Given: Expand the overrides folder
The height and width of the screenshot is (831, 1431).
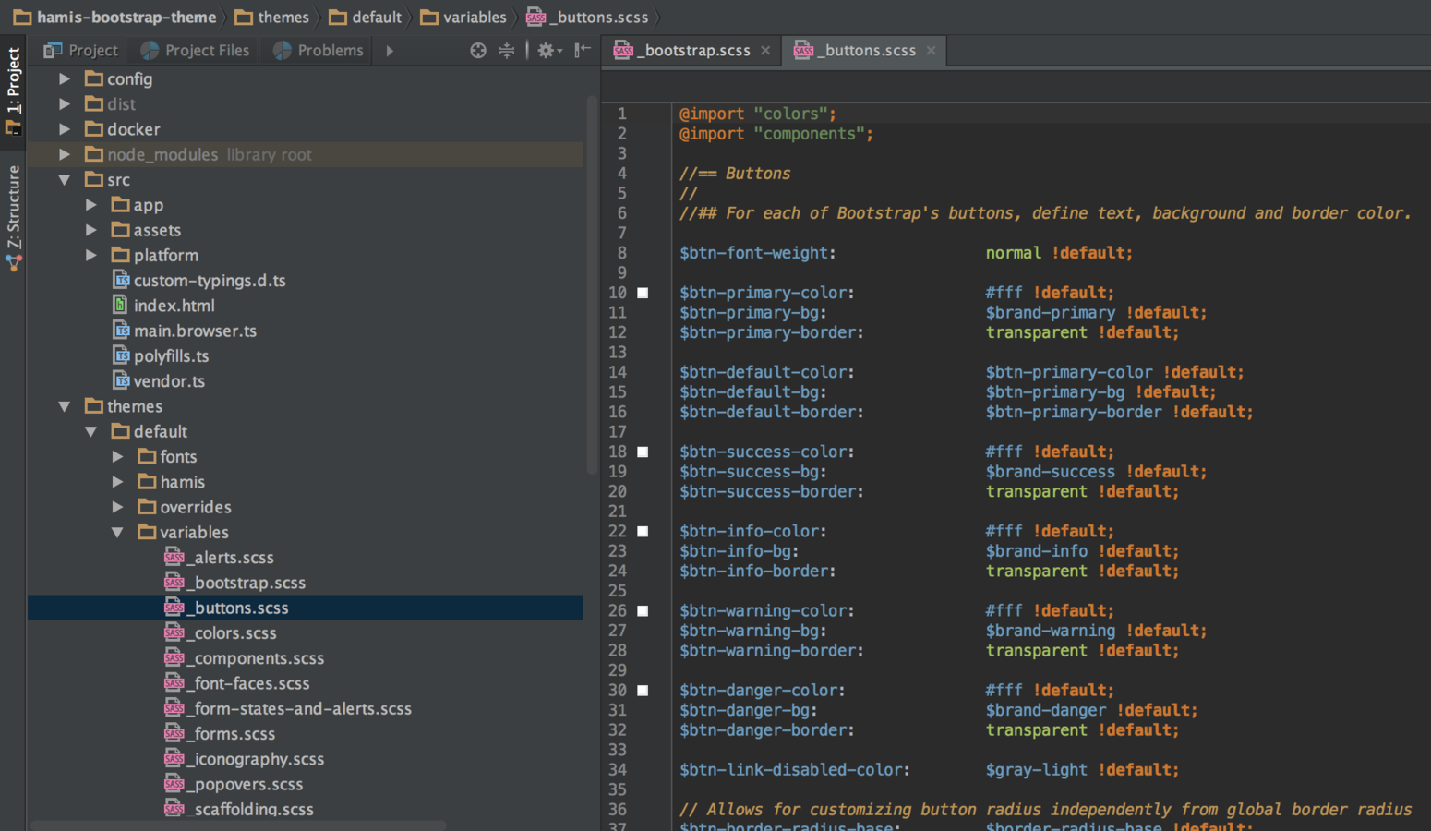Looking at the screenshot, I should point(117,507).
